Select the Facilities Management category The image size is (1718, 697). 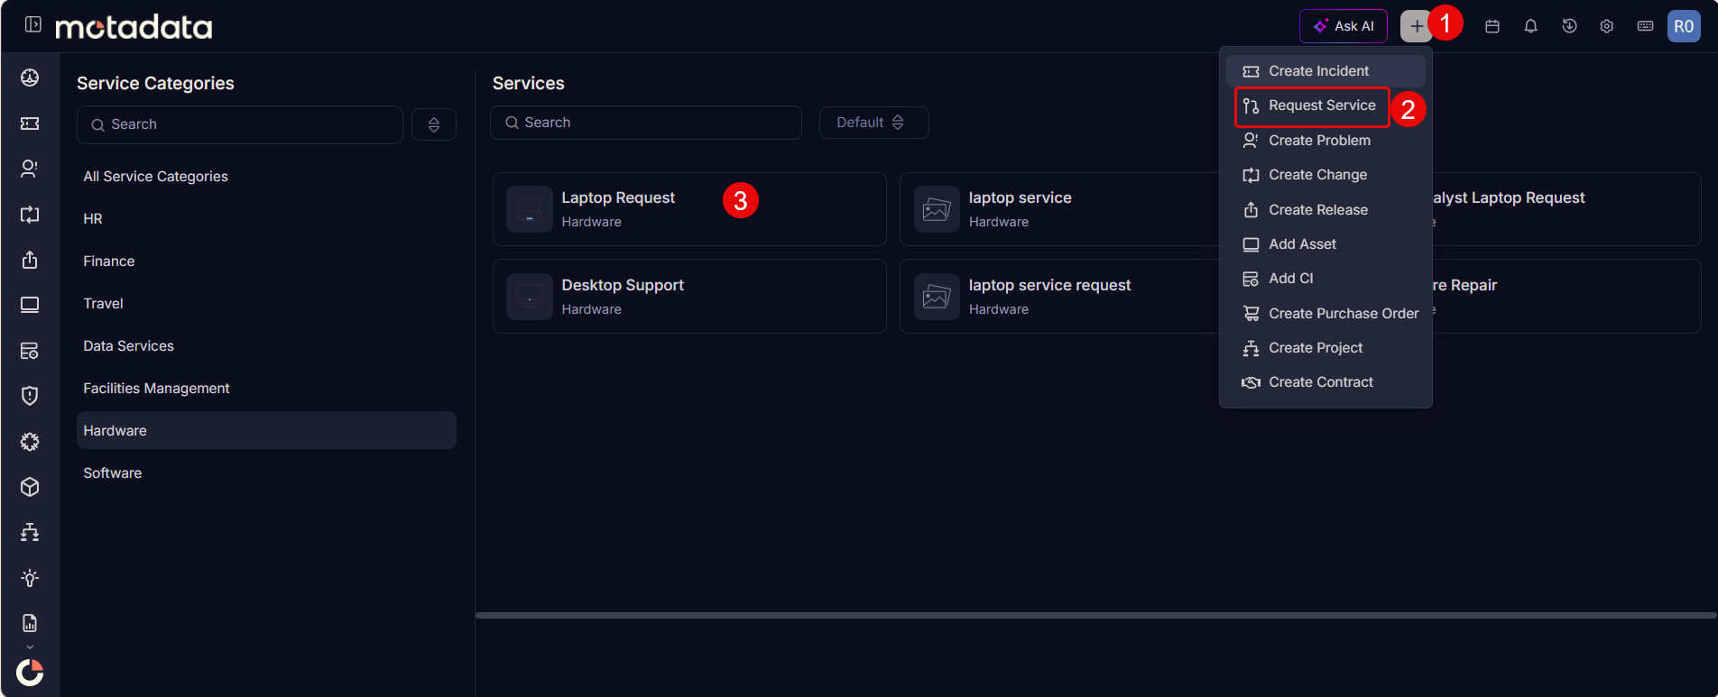(x=266, y=389)
